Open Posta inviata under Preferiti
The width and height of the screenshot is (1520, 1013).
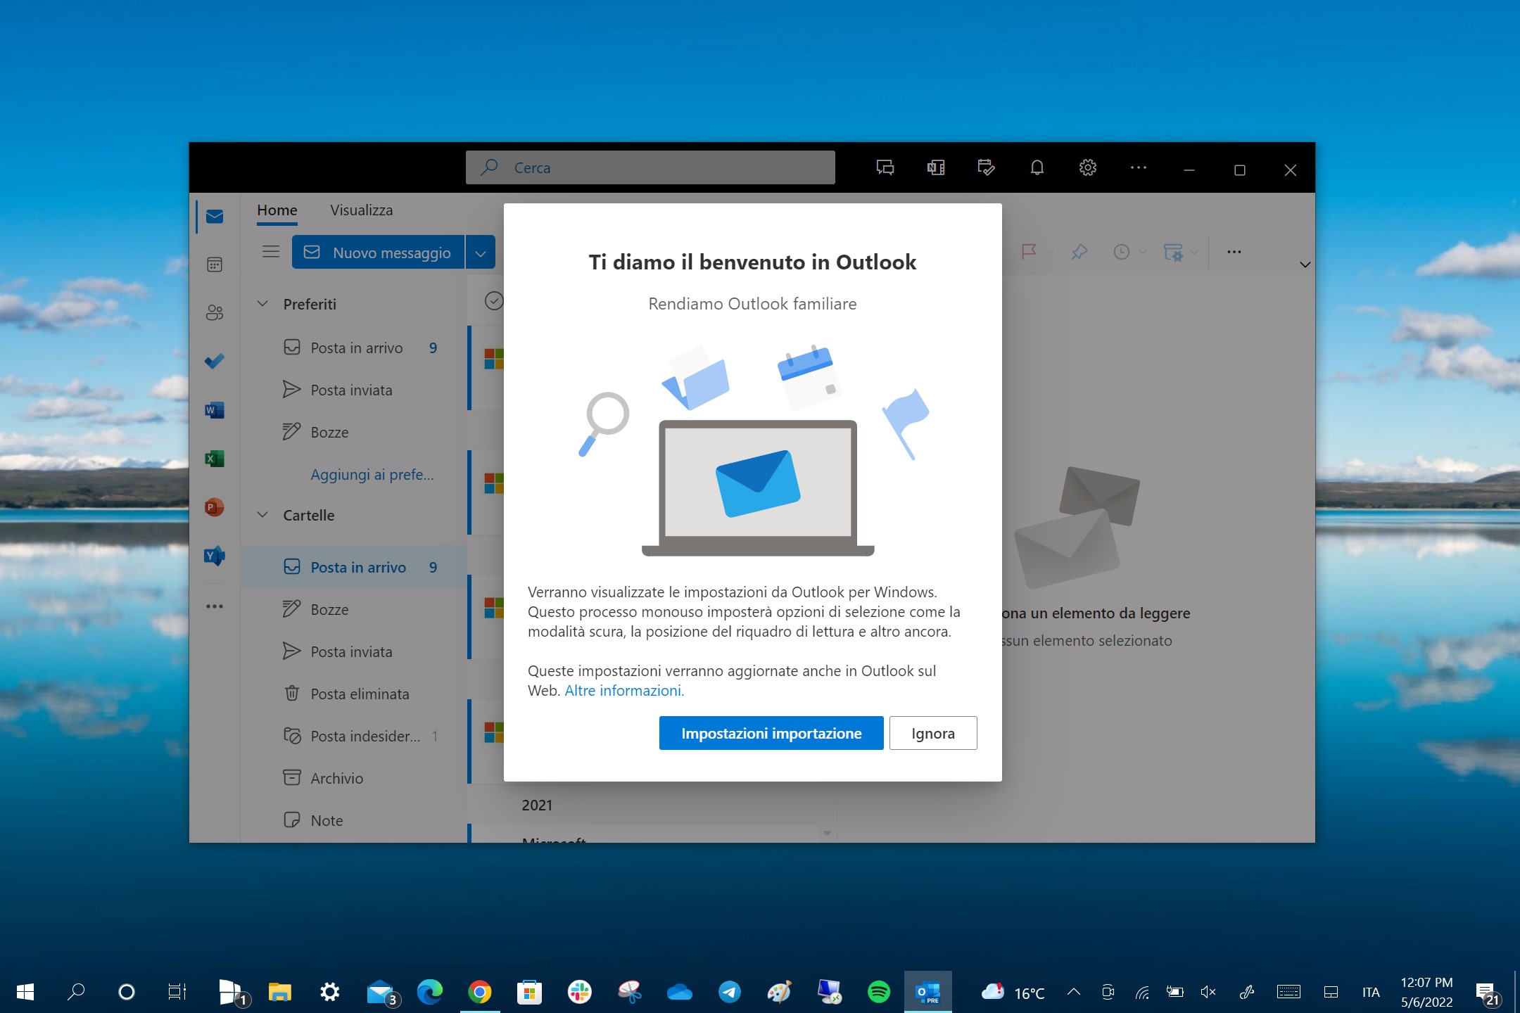354,390
